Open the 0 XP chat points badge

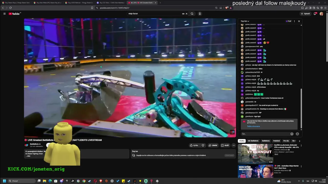coord(289,21)
